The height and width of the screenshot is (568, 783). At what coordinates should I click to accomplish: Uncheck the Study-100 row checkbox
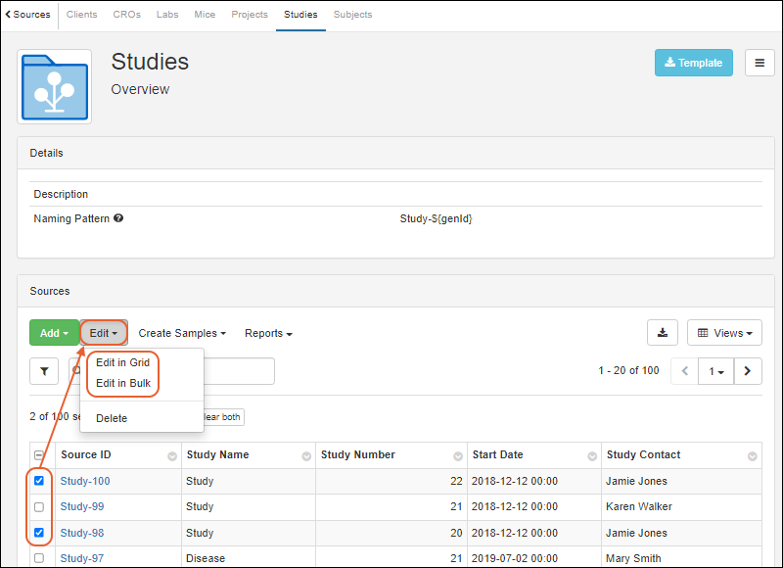point(39,481)
